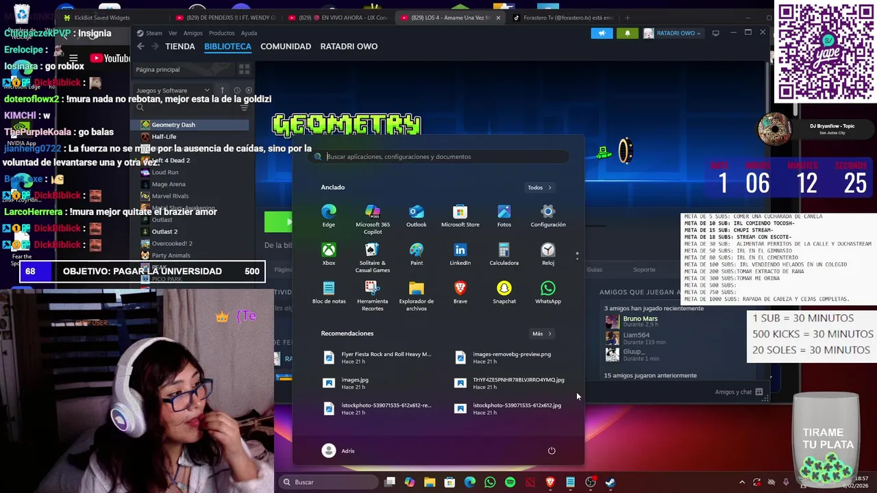Viewport: 877px width, 493px height.
Task: Open Edge from the pinned apps
Action: (329, 216)
